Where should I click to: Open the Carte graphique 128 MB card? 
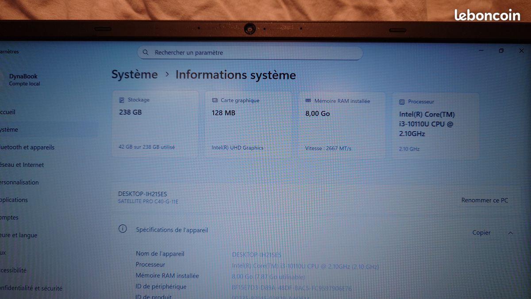click(x=248, y=124)
